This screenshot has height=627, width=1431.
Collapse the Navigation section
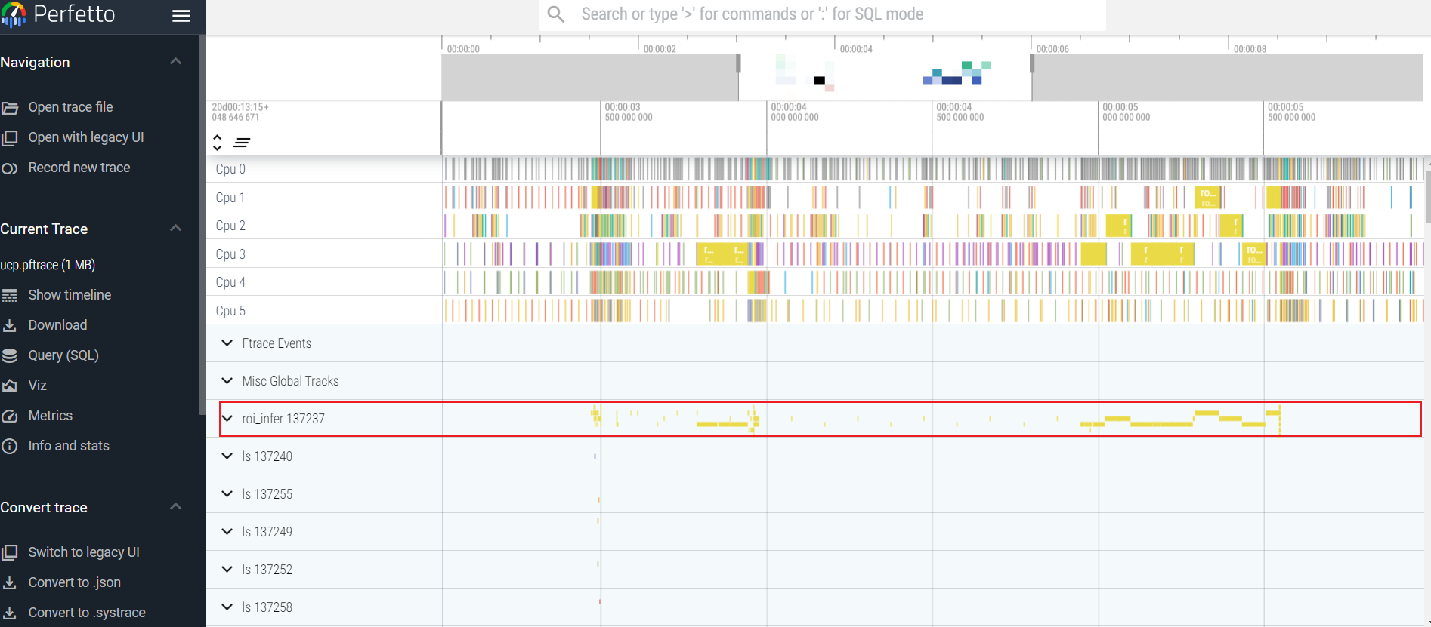[x=176, y=62]
